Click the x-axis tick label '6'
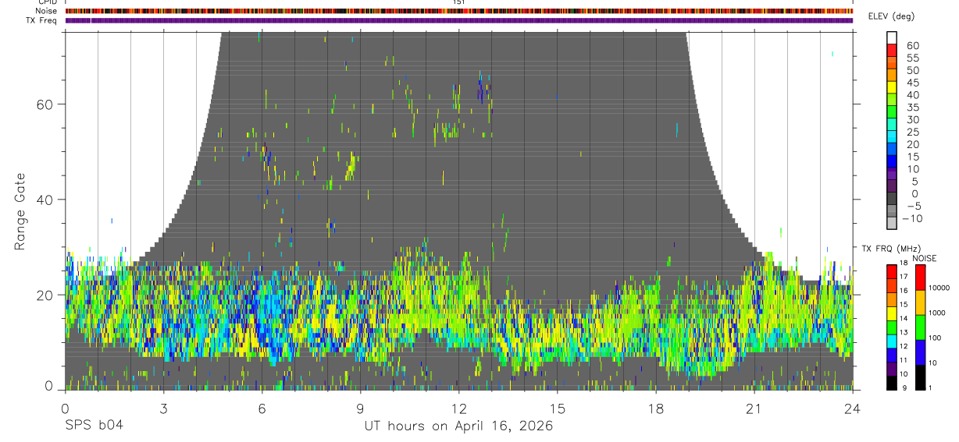The width and height of the screenshot is (959, 442). 262,408
